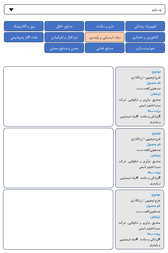168x253 pixels.
Task: Open the third empty preview panel
Action: (x=58, y=219)
